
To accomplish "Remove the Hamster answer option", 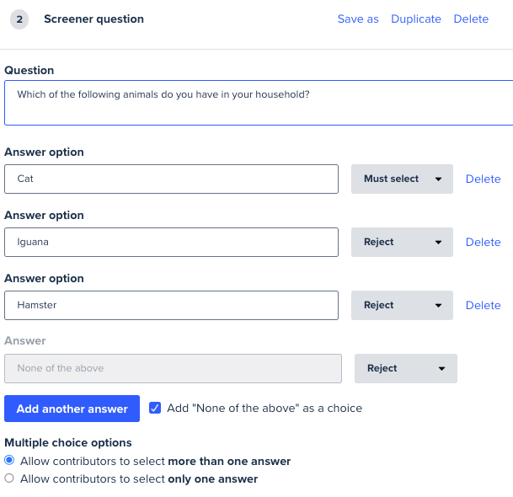I will pyautogui.click(x=483, y=305).
